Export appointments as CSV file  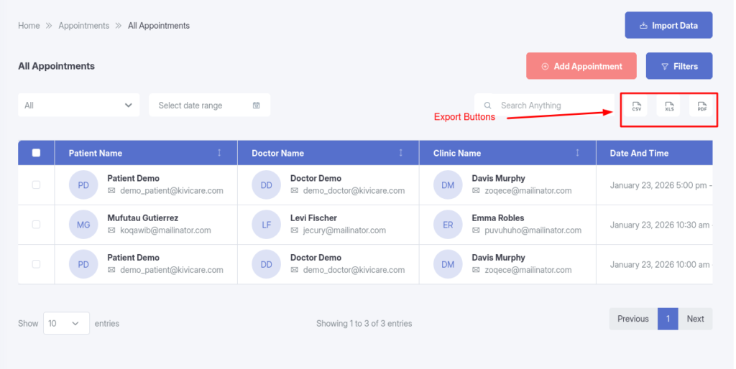(636, 106)
